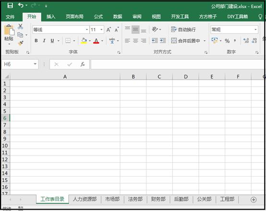
Task: Open the 工程部 sheet tab
Action: click(227, 199)
